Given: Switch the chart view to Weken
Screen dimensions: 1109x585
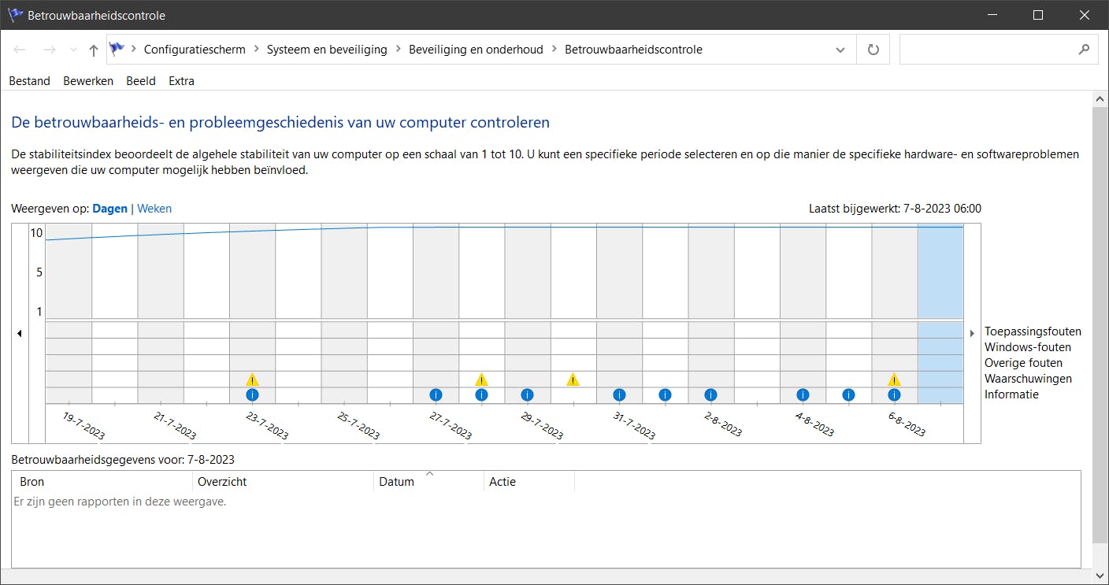Looking at the screenshot, I should (x=154, y=209).
